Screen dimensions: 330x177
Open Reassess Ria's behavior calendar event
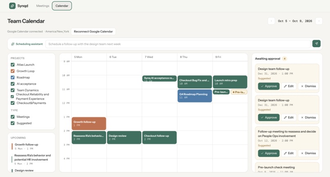point(89,137)
